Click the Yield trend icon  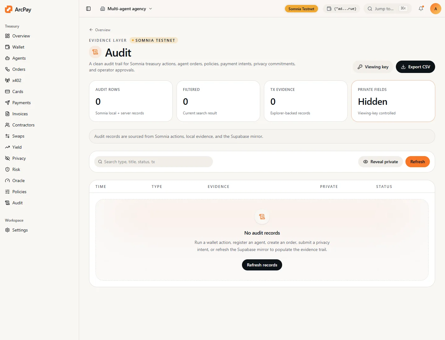[x=7, y=147]
